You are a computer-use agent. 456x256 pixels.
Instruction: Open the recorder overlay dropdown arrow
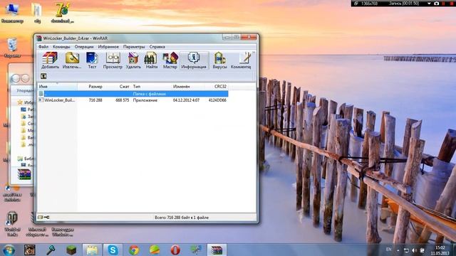[429, 4]
